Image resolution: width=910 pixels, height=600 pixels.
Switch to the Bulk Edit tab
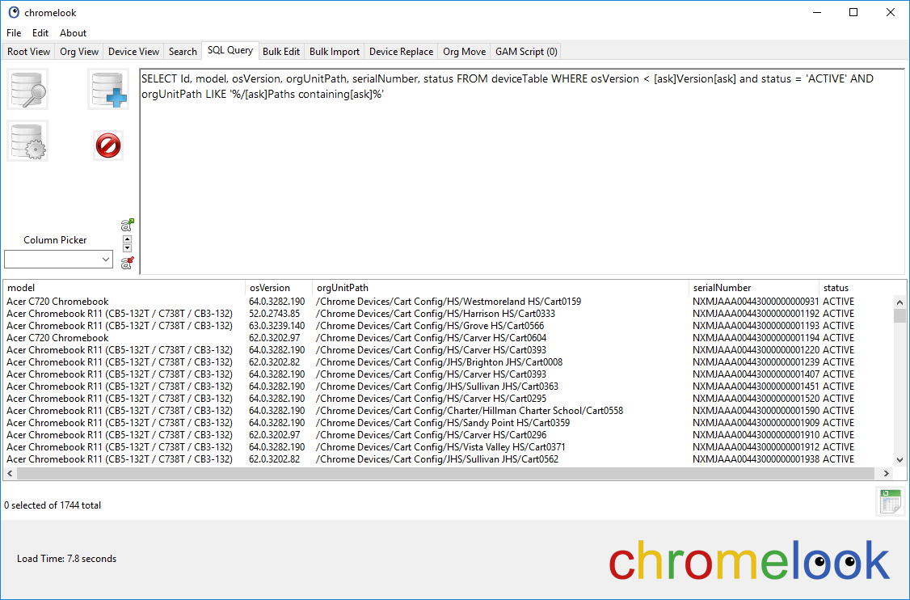[281, 52]
